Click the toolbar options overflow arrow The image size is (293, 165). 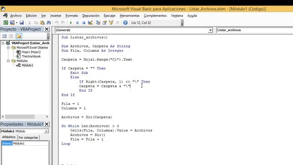pos(182,23)
